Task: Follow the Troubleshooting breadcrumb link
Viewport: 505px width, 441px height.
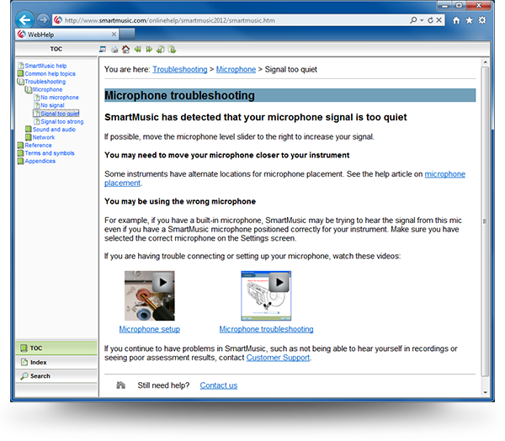Action: 180,69
